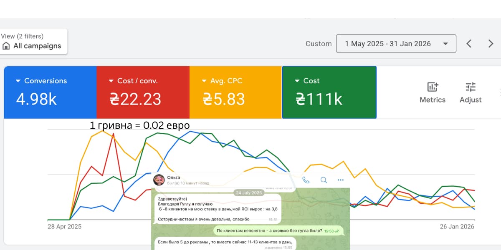Expand the green Cost metric dropdown
This screenshot has width=501, height=250.
point(297,81)
